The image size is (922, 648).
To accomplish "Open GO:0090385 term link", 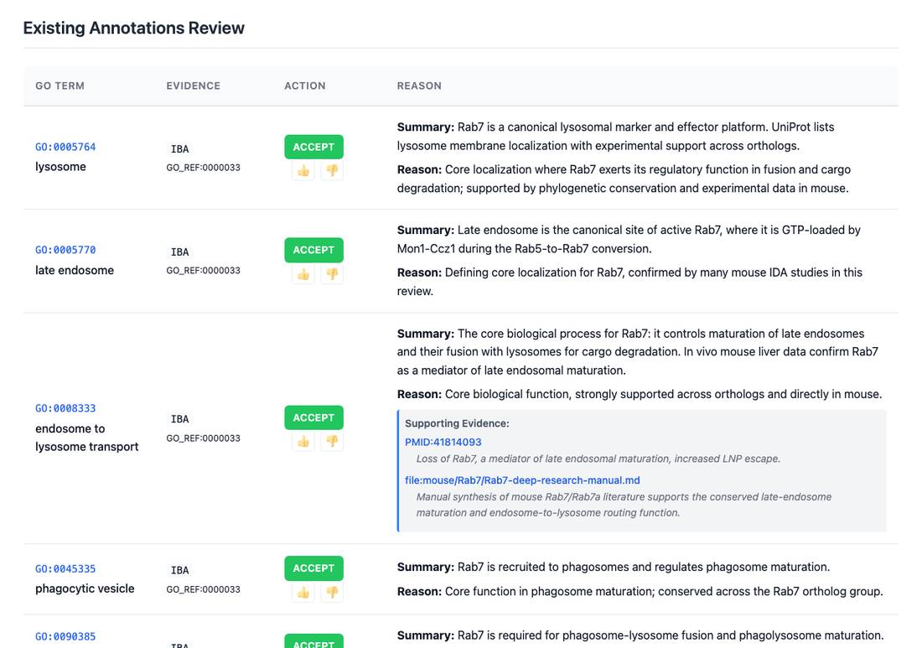I will (x=65, y=636).
